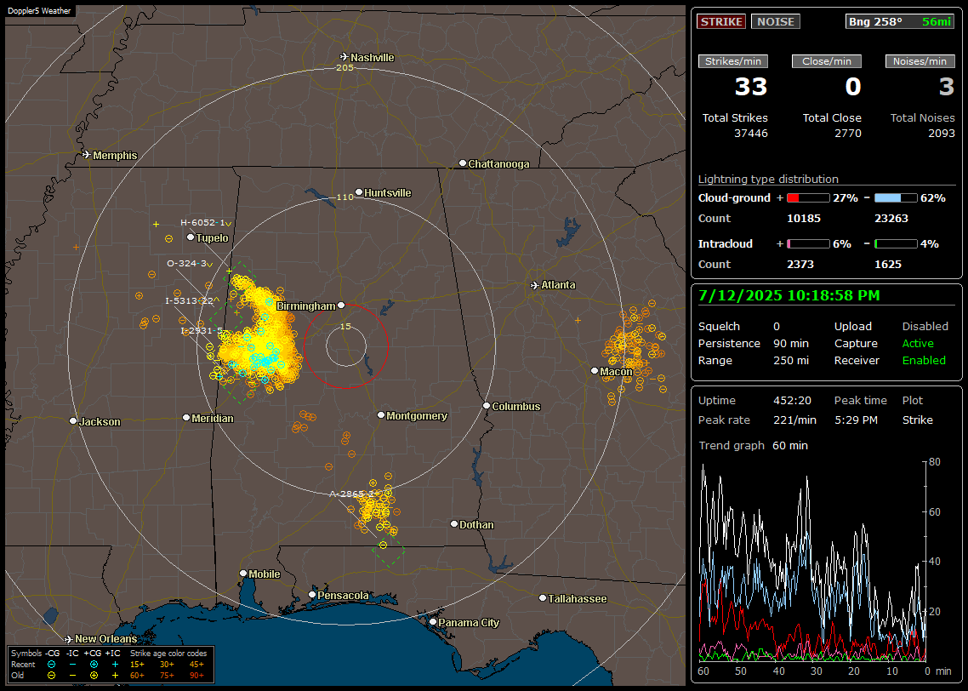Click the negative Intracloud green bar
This screenshot has height=691, width=968.
[896, 244]
